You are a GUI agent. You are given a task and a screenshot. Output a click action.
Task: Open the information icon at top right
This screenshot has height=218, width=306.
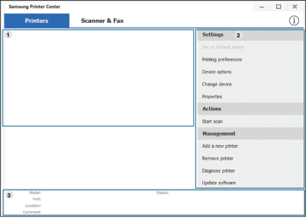click(x=294, y=21)
